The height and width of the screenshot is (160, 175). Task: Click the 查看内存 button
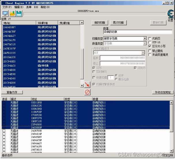[x=12, y=92]
